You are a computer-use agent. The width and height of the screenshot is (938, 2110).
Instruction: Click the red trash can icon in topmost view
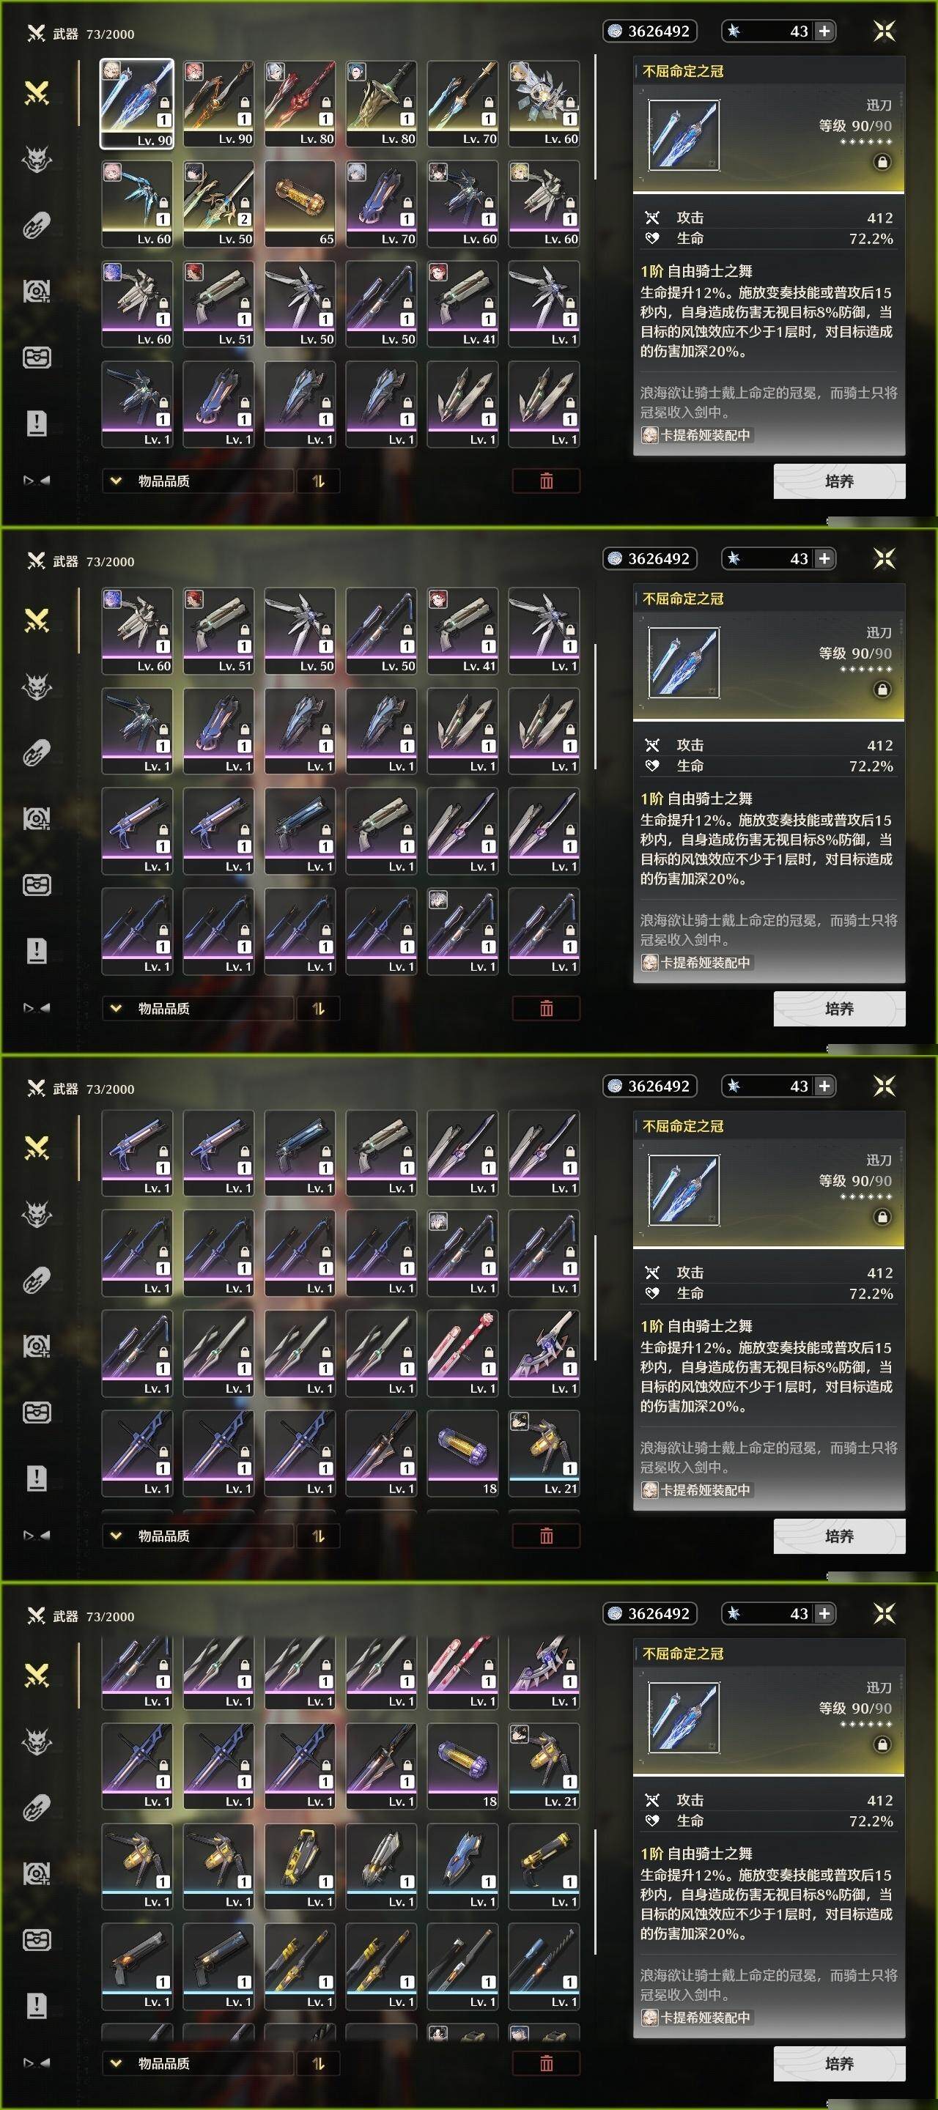point(547,481)
